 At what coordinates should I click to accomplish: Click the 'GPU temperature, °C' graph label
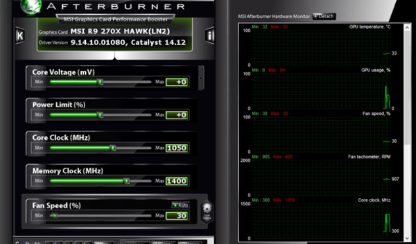coord(370,27)
